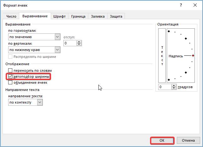This screenshot has height=147, width=203.
Task: Open the по горизонтали dropdown
Action: point(57,37)
